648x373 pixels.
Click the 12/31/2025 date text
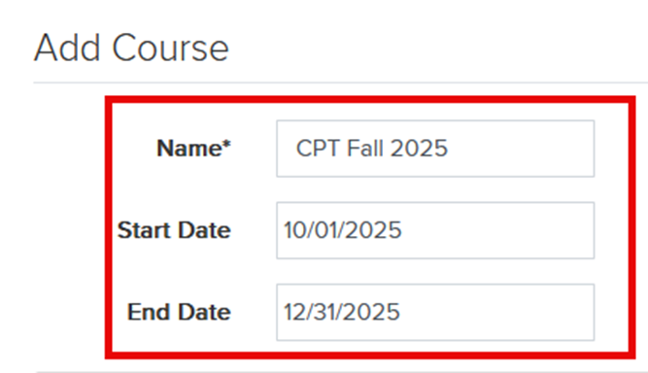coord(342,312)
